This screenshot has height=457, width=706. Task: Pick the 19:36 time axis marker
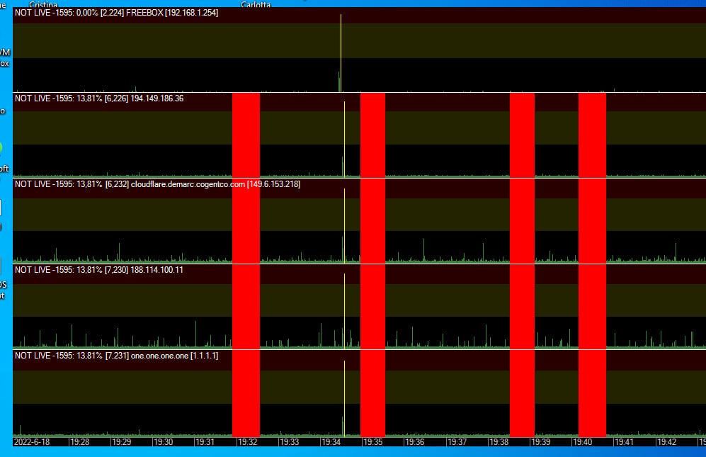415,441
